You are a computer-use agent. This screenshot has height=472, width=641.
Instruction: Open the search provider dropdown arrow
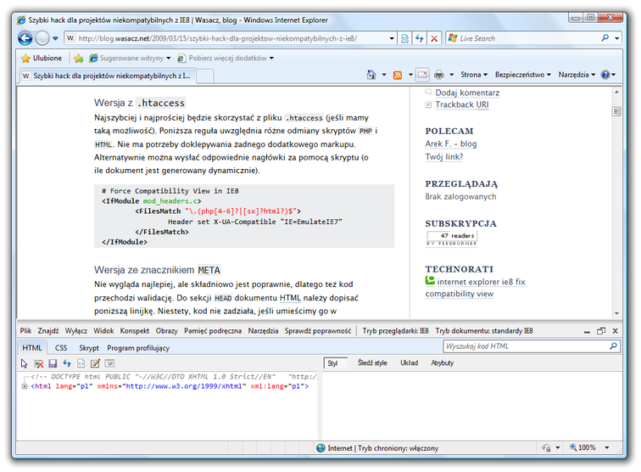tap(617, 38)
